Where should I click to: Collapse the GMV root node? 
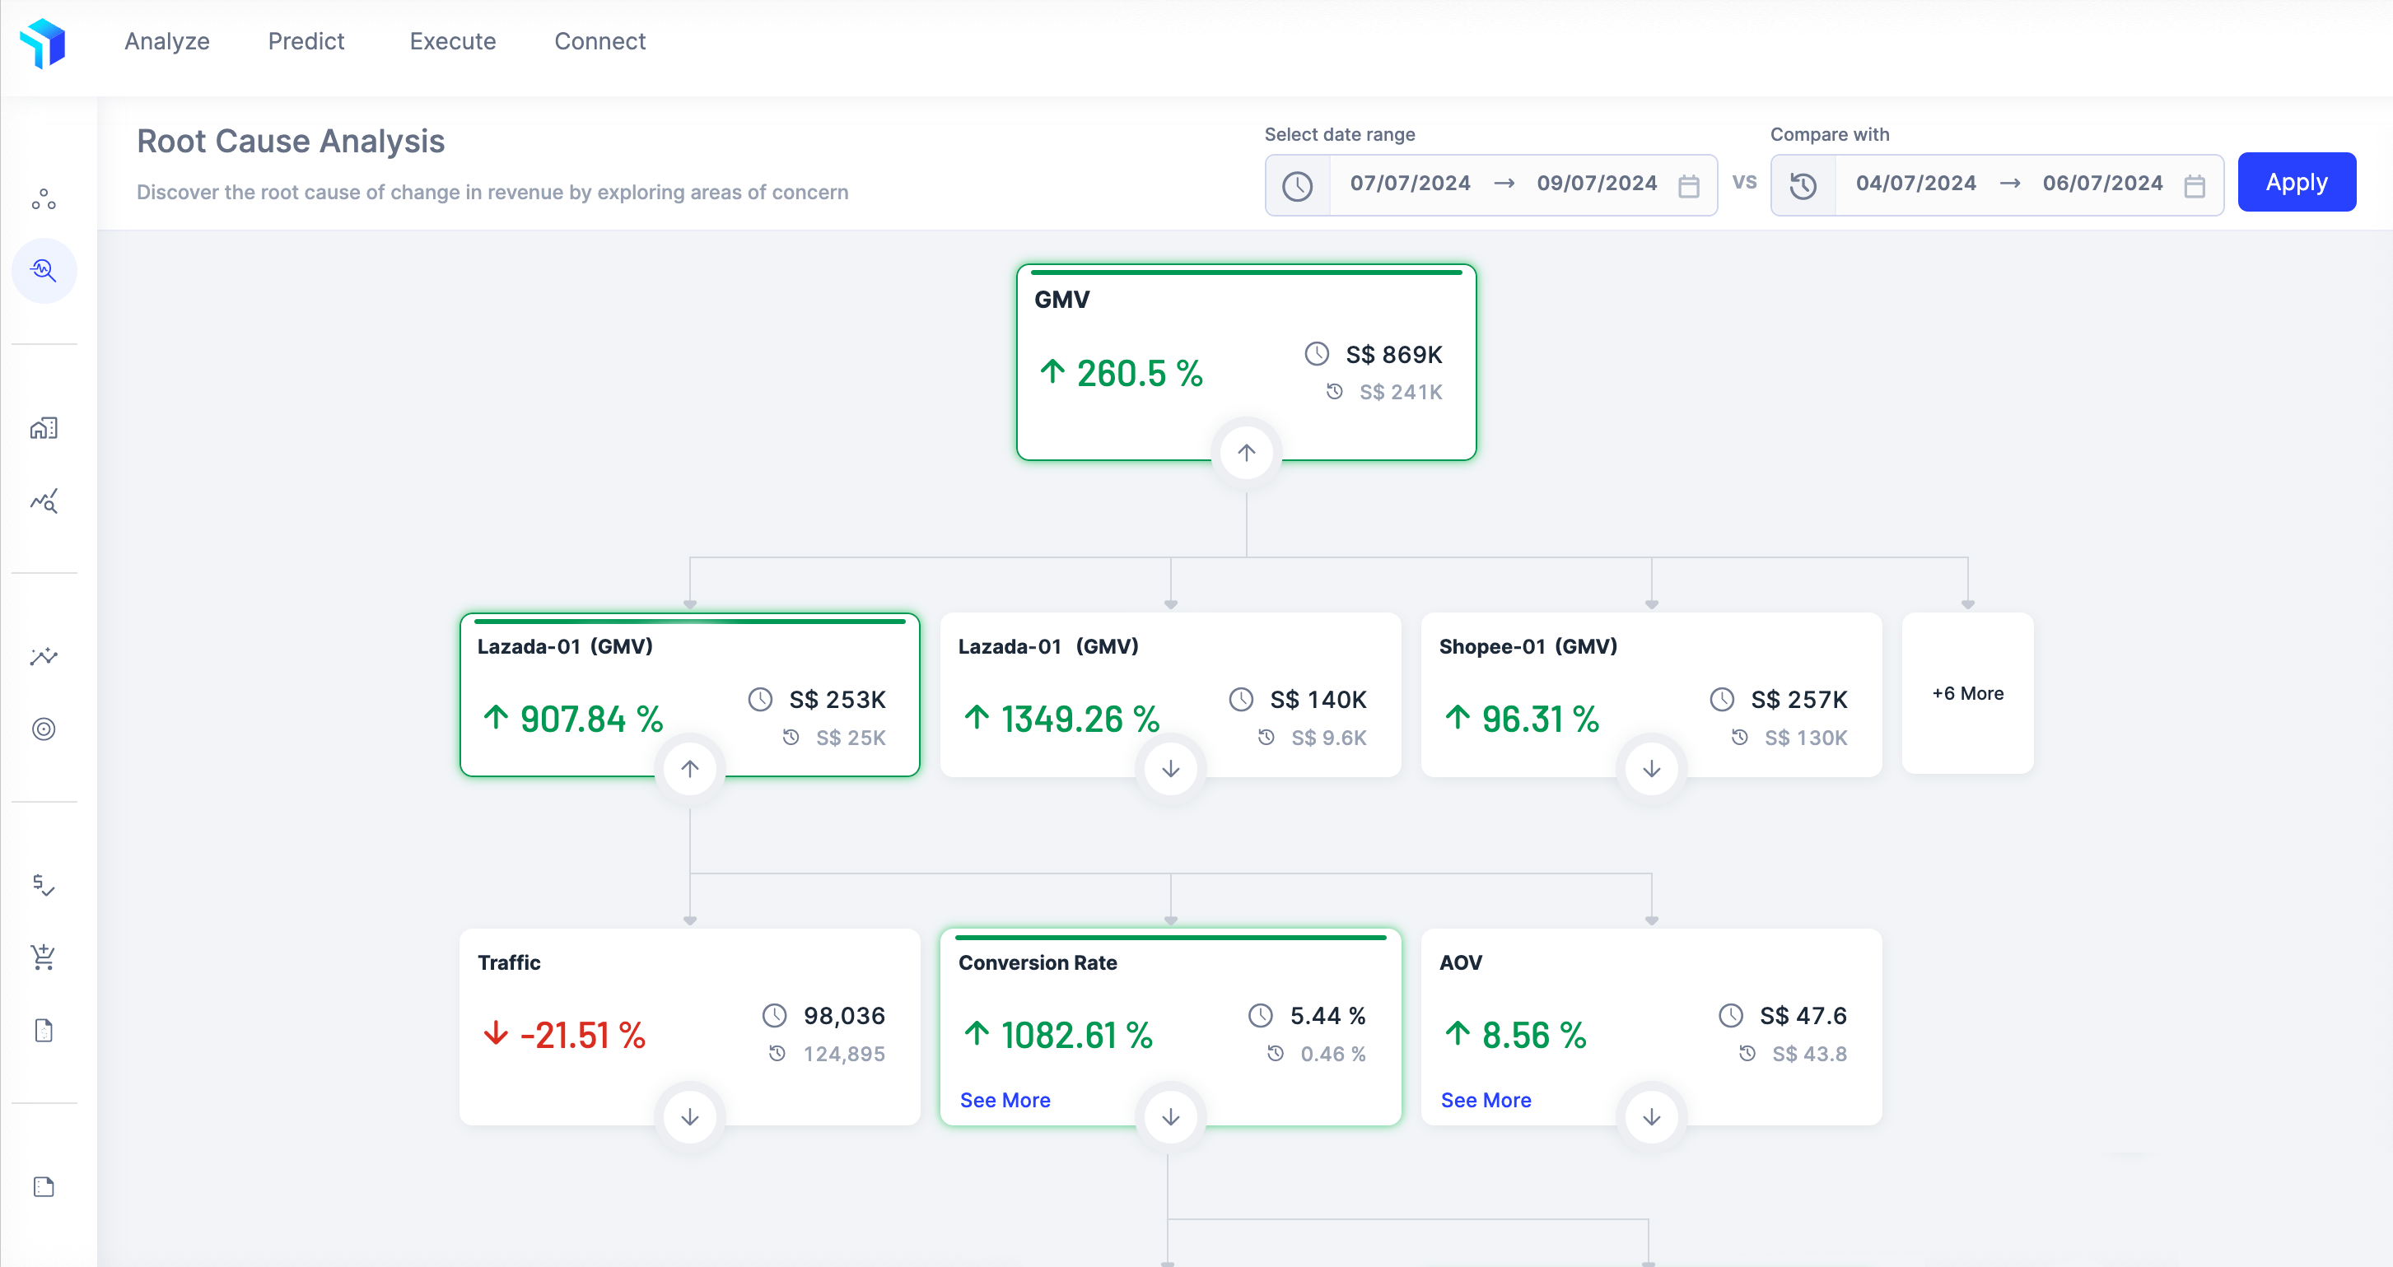[1246, 452]
